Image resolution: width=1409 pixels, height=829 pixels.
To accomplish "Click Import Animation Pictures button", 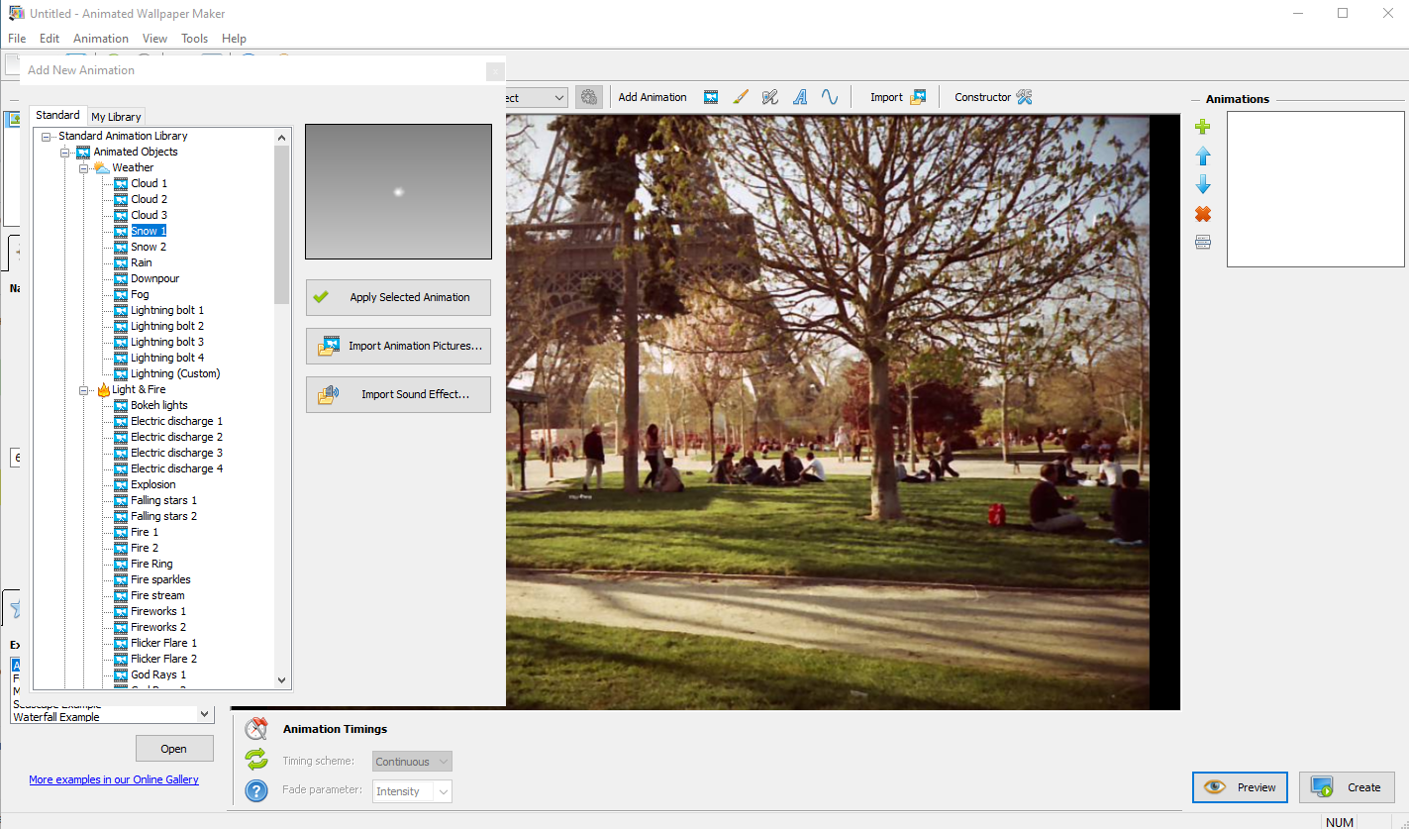I will click(x=398, y=346).
